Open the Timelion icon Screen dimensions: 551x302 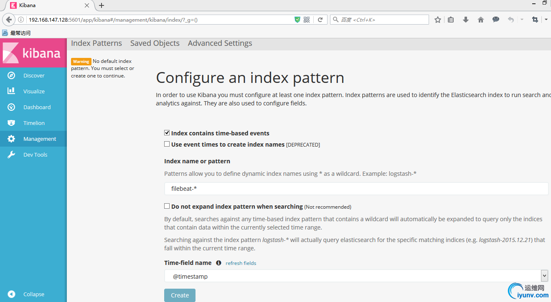pyautogui.click(x=11, y=123)
